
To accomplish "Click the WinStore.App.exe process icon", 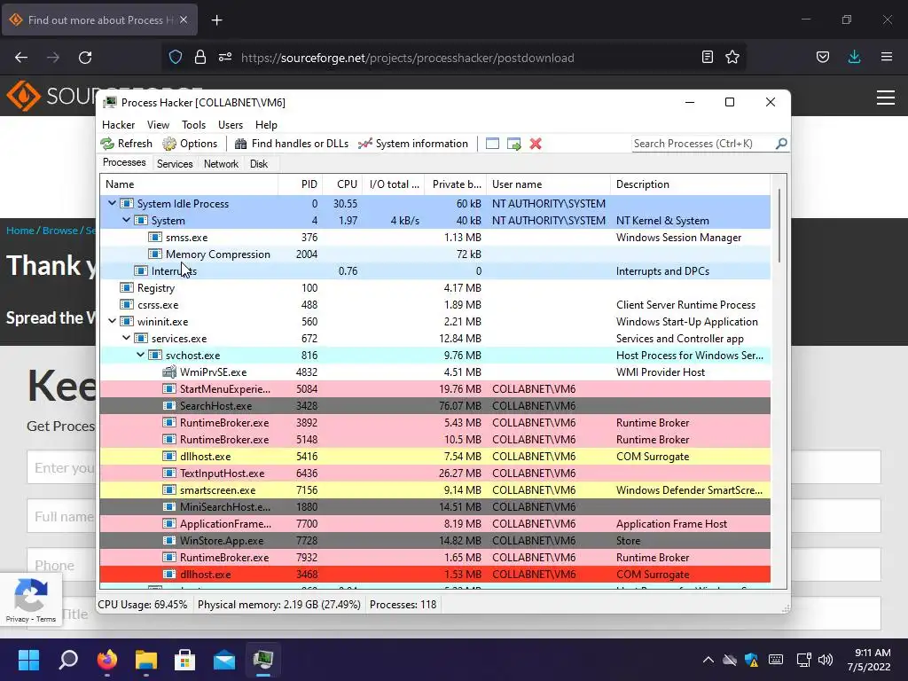I will [169, 540].
